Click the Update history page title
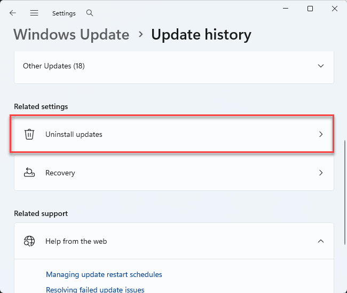 tap(201, 35)
